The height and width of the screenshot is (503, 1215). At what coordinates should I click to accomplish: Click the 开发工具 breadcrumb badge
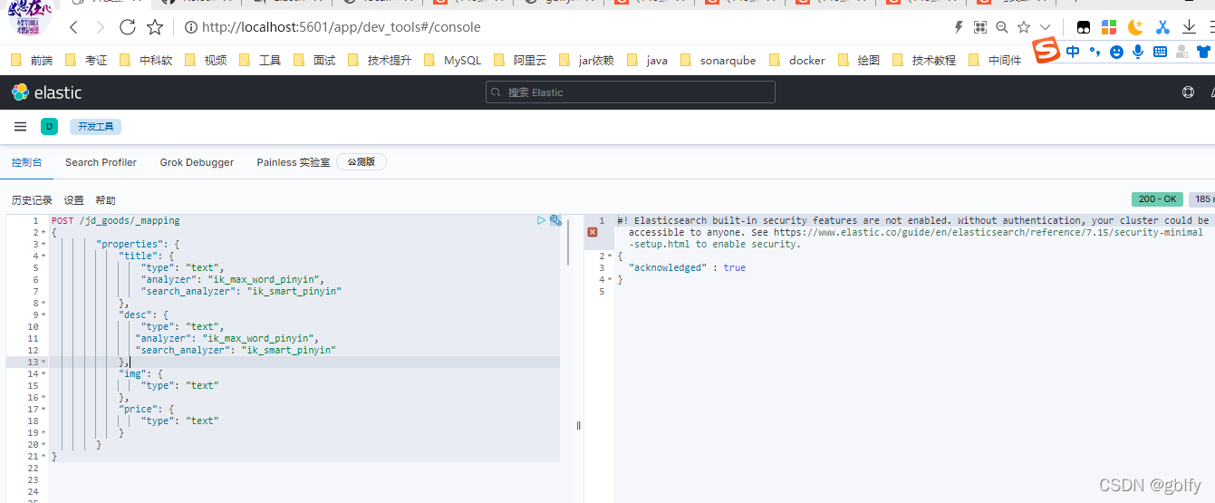point(95,127)
